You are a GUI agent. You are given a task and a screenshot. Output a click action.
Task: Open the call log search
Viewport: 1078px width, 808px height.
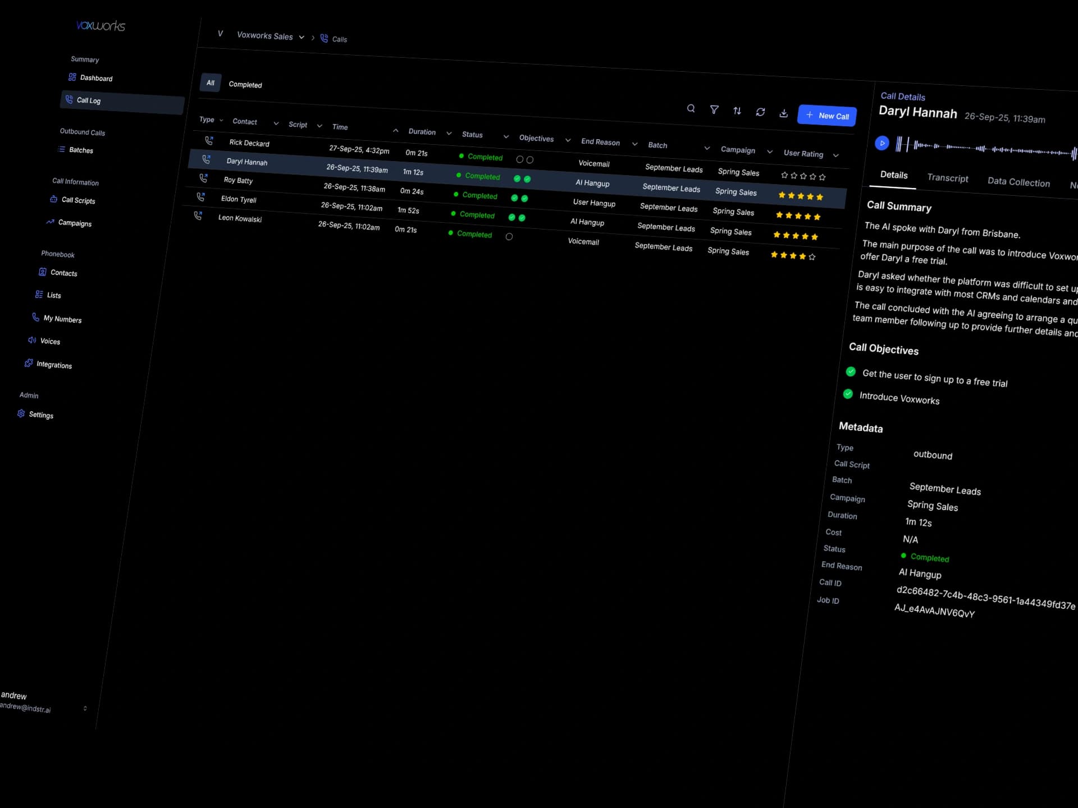click(691, 108)
